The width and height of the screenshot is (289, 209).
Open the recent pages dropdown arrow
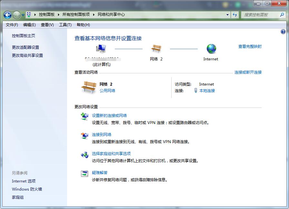tap(23, 15)
